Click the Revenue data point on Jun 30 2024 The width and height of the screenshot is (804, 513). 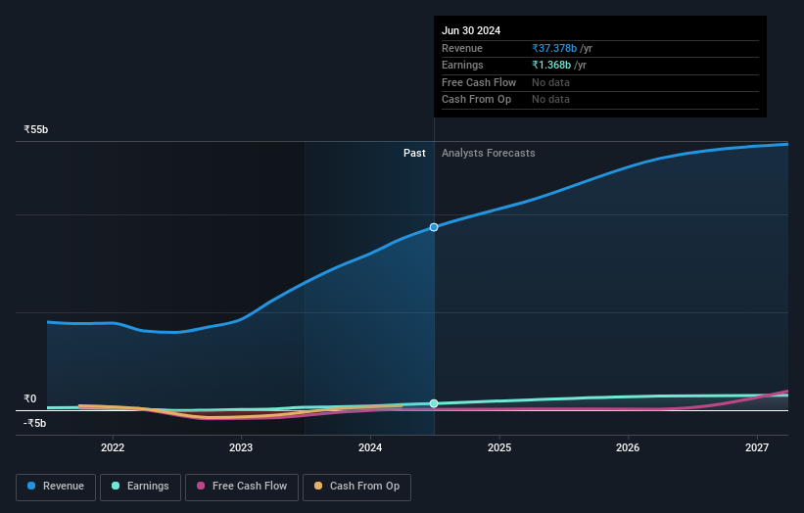tap(434, 227)
